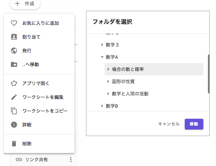Click the trash icon for 削除
Viewport: 216px width, 166px height.
[x=14, y=144]
